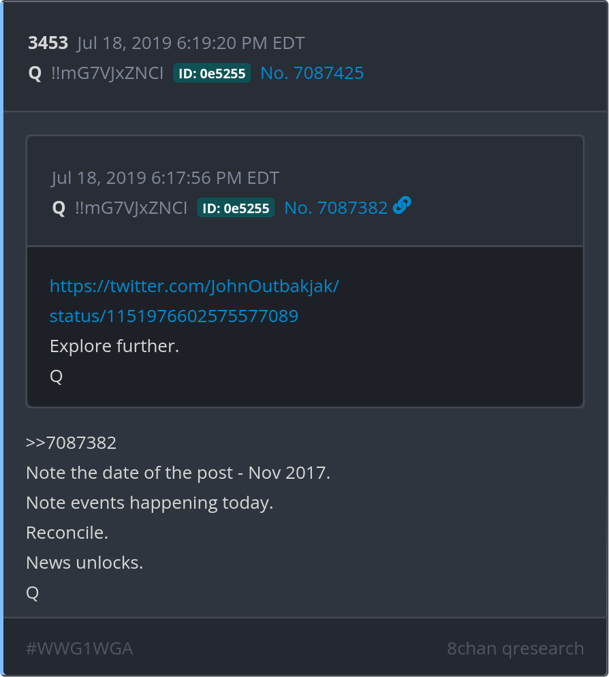Click the "News unlocks." line
The height and width of the screenshot is (677, 609).
tap(84, 563)
